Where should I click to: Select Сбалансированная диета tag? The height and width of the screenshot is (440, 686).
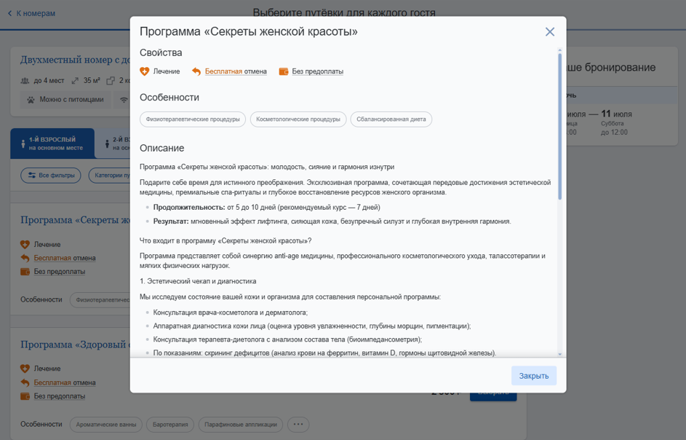[x=391, y=119]
